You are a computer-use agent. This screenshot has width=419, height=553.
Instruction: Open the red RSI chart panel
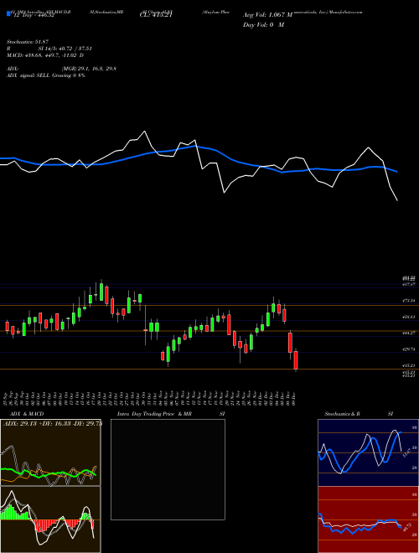(x=368, y=519)
